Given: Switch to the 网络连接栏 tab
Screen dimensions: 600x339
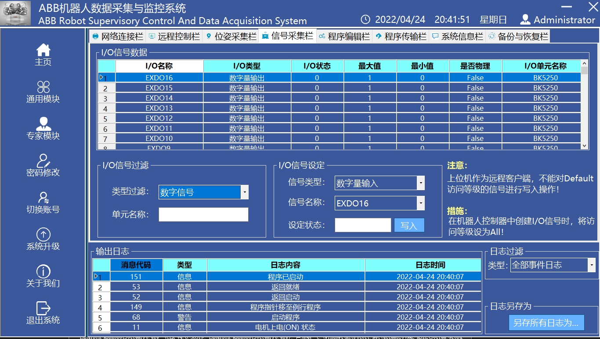Looking at the screenshot, I should click(x=117, y=36).
